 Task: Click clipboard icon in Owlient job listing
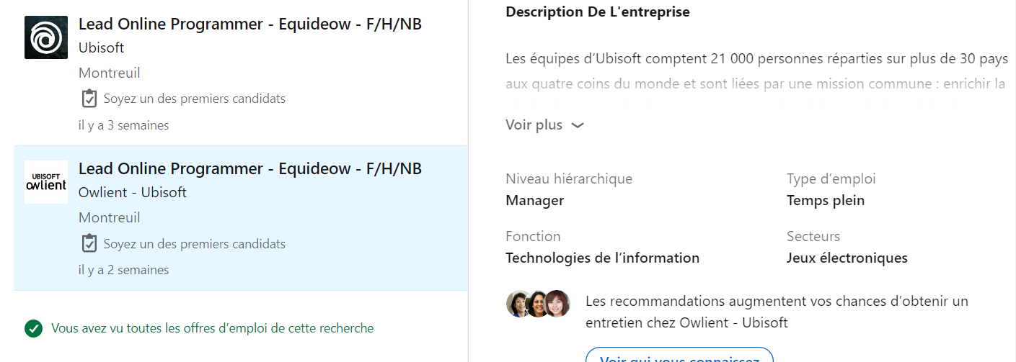(89, 244)
